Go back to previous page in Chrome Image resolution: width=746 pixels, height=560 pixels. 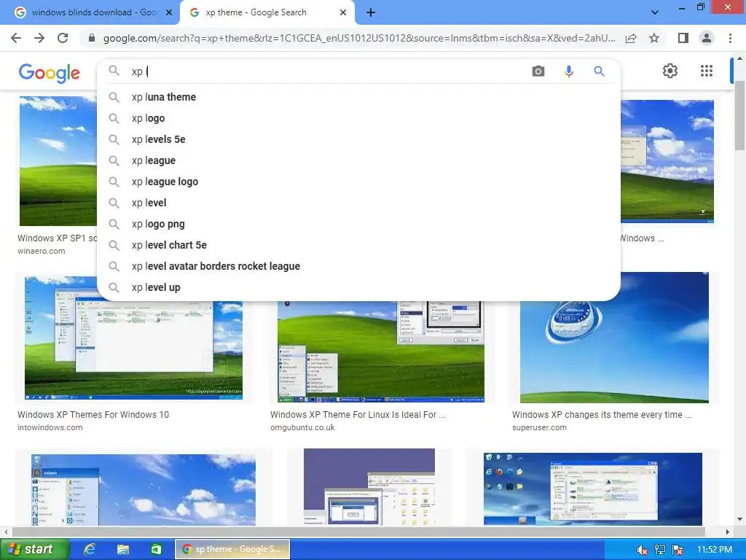coord(16,38)
